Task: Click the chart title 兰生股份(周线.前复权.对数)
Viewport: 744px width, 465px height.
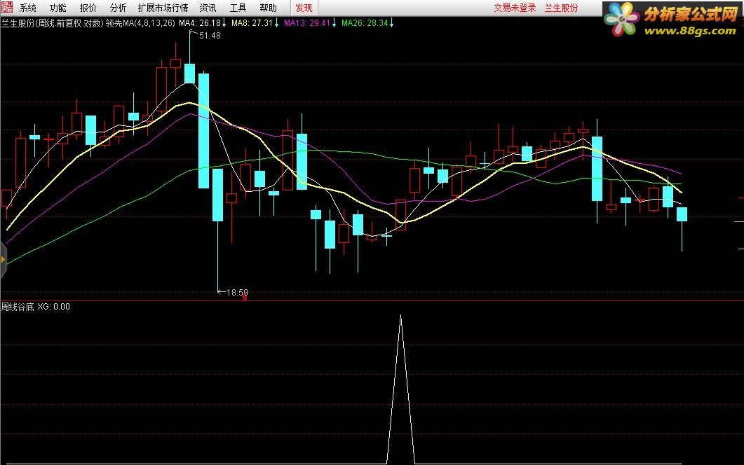Action: click(52, 22)
